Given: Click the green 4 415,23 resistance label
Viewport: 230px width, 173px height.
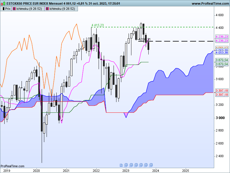Looking at the screenshot, I should click(x=97, y=25).
